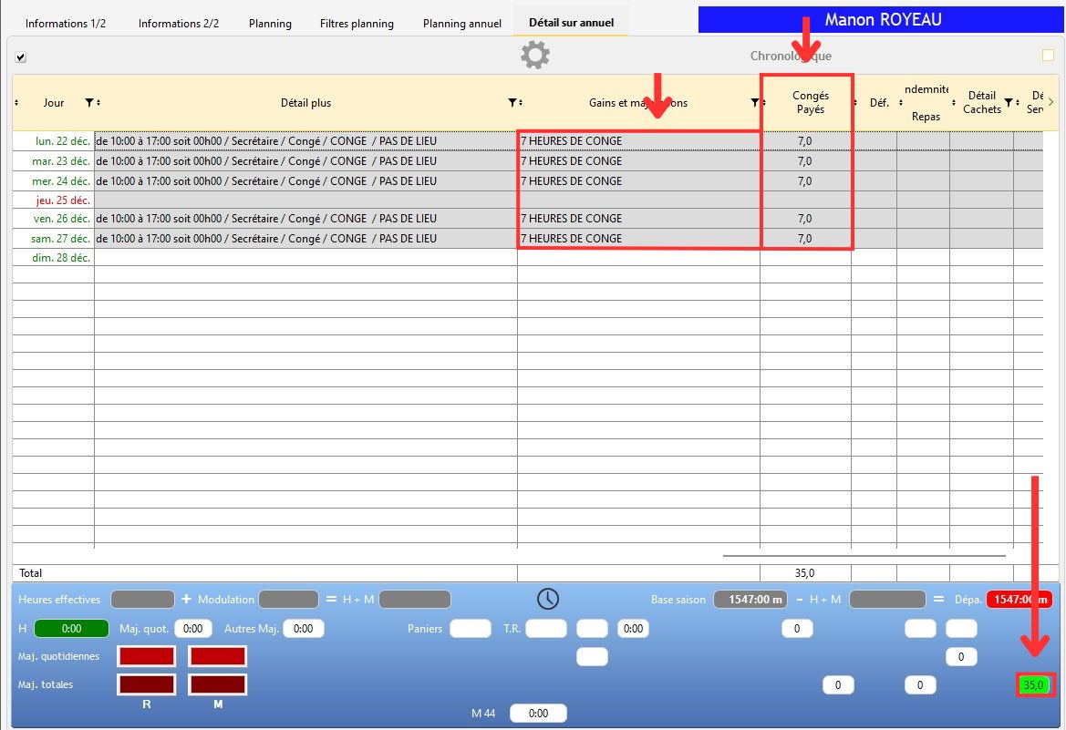Open the Filtres planning tab
The width and height of the screenshot is (1066, 730).
point(357,23)
